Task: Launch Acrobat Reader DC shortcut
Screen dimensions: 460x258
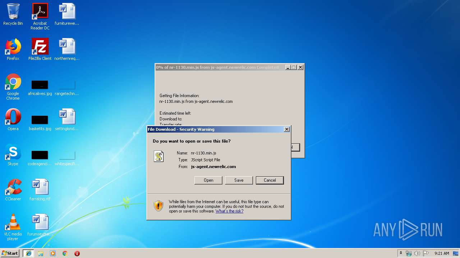Action: click(x=40, y=16)
